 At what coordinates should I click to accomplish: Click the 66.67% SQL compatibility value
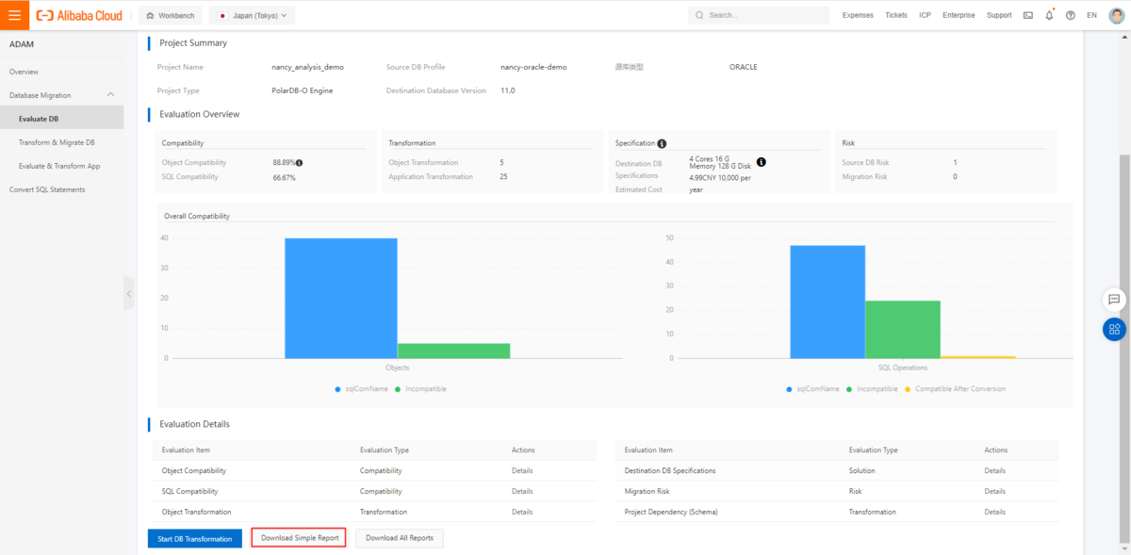point(284,177)
